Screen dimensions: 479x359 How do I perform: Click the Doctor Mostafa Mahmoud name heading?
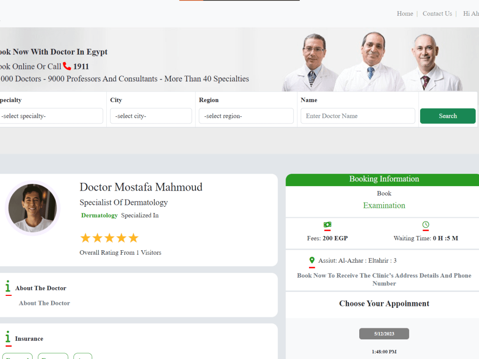(x=141, y=187)
